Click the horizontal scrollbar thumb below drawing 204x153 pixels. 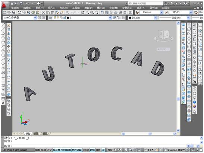[150, 134]
